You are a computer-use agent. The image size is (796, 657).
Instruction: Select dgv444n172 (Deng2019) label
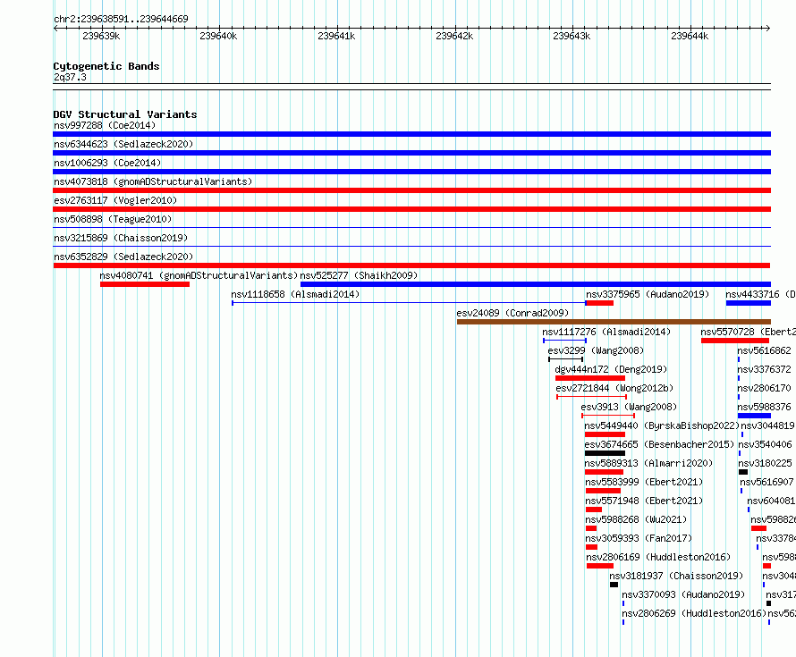[x=611, y=369]
